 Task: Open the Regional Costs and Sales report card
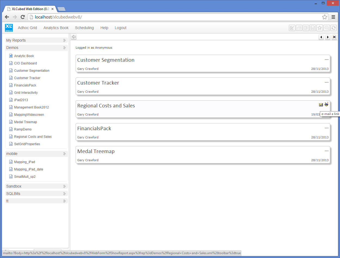[203, 109]
